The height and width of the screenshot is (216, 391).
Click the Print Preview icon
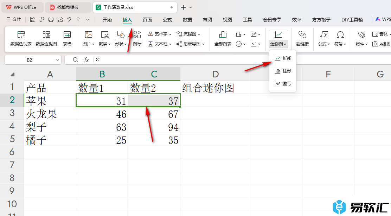60,19
